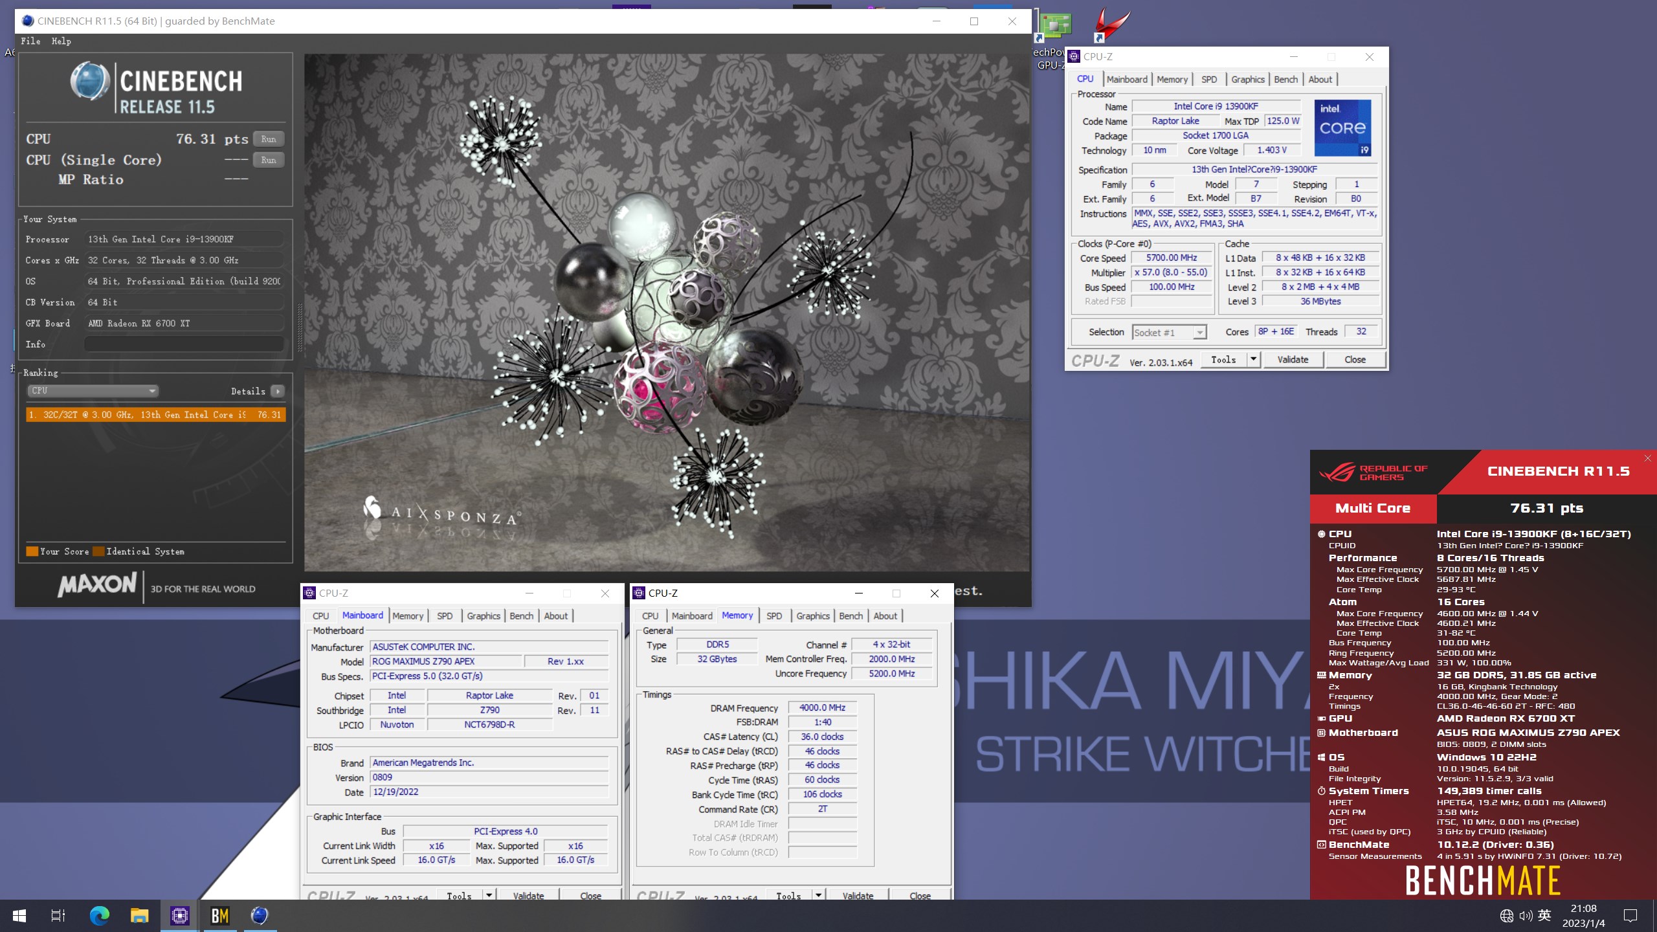The height and width of the screenshot is (932, 1657).
Task: Open the taskbar clock showing 21:08
Action: point(1584,916)
